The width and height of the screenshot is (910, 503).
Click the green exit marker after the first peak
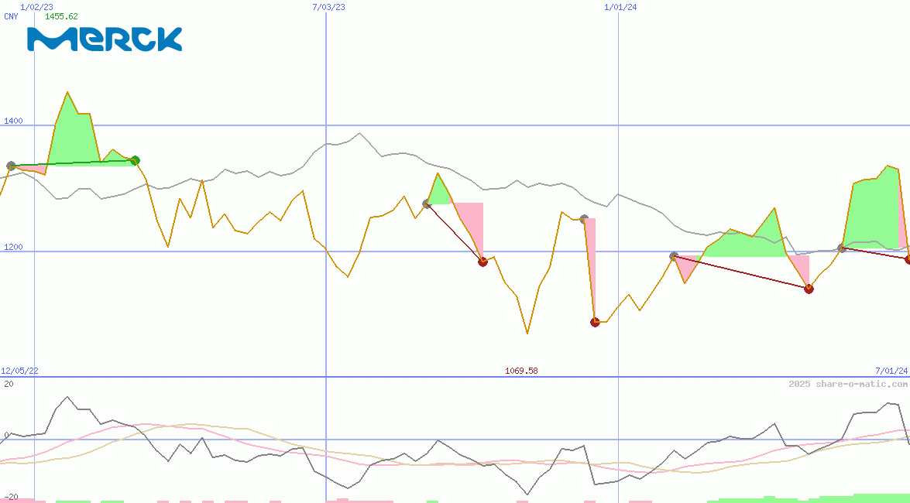135,161
